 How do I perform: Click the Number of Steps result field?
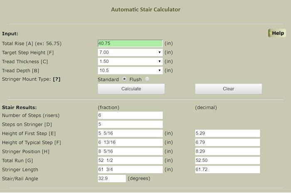point(130,116)
